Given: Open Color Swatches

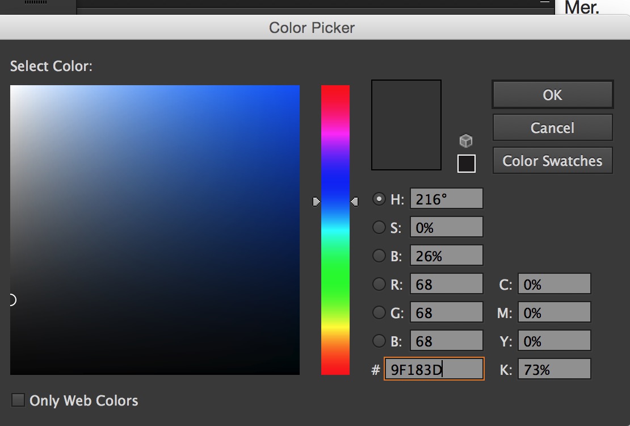Looking at the screenshot, I should [552, 161].
